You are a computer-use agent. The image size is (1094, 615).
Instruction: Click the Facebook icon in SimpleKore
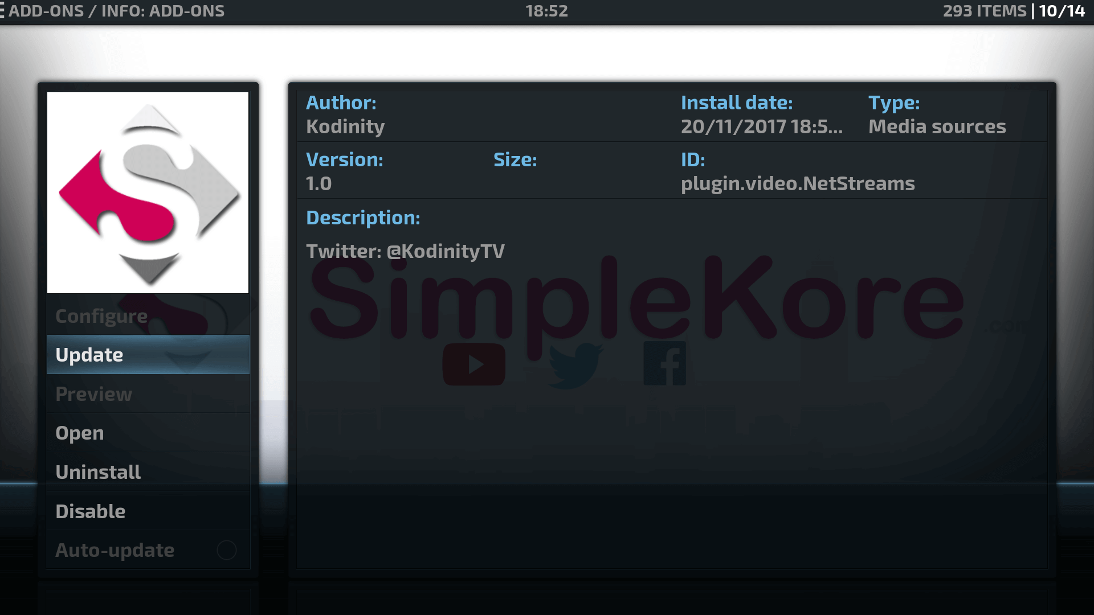click(x=663, y=363)
